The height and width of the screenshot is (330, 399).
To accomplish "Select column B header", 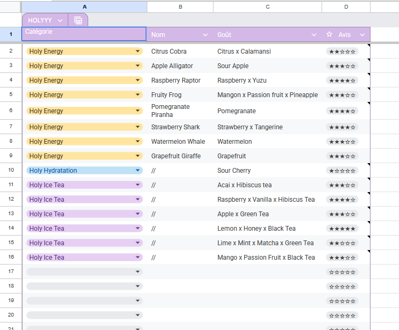I will (180, 7).
